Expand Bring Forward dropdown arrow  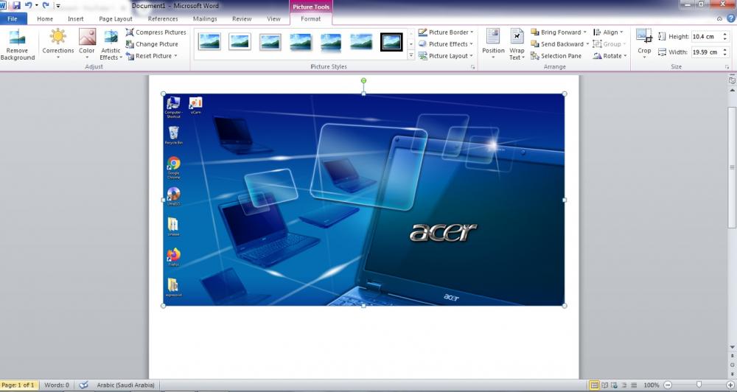[585, 32]
